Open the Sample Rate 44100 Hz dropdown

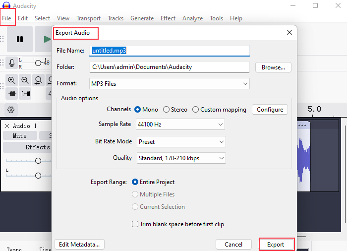tap(180, 125)
